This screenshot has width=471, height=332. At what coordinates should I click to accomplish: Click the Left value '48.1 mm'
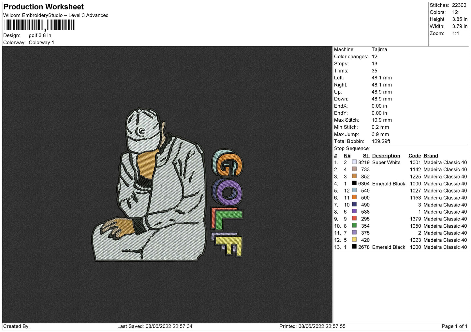click(x=382, y=78)
